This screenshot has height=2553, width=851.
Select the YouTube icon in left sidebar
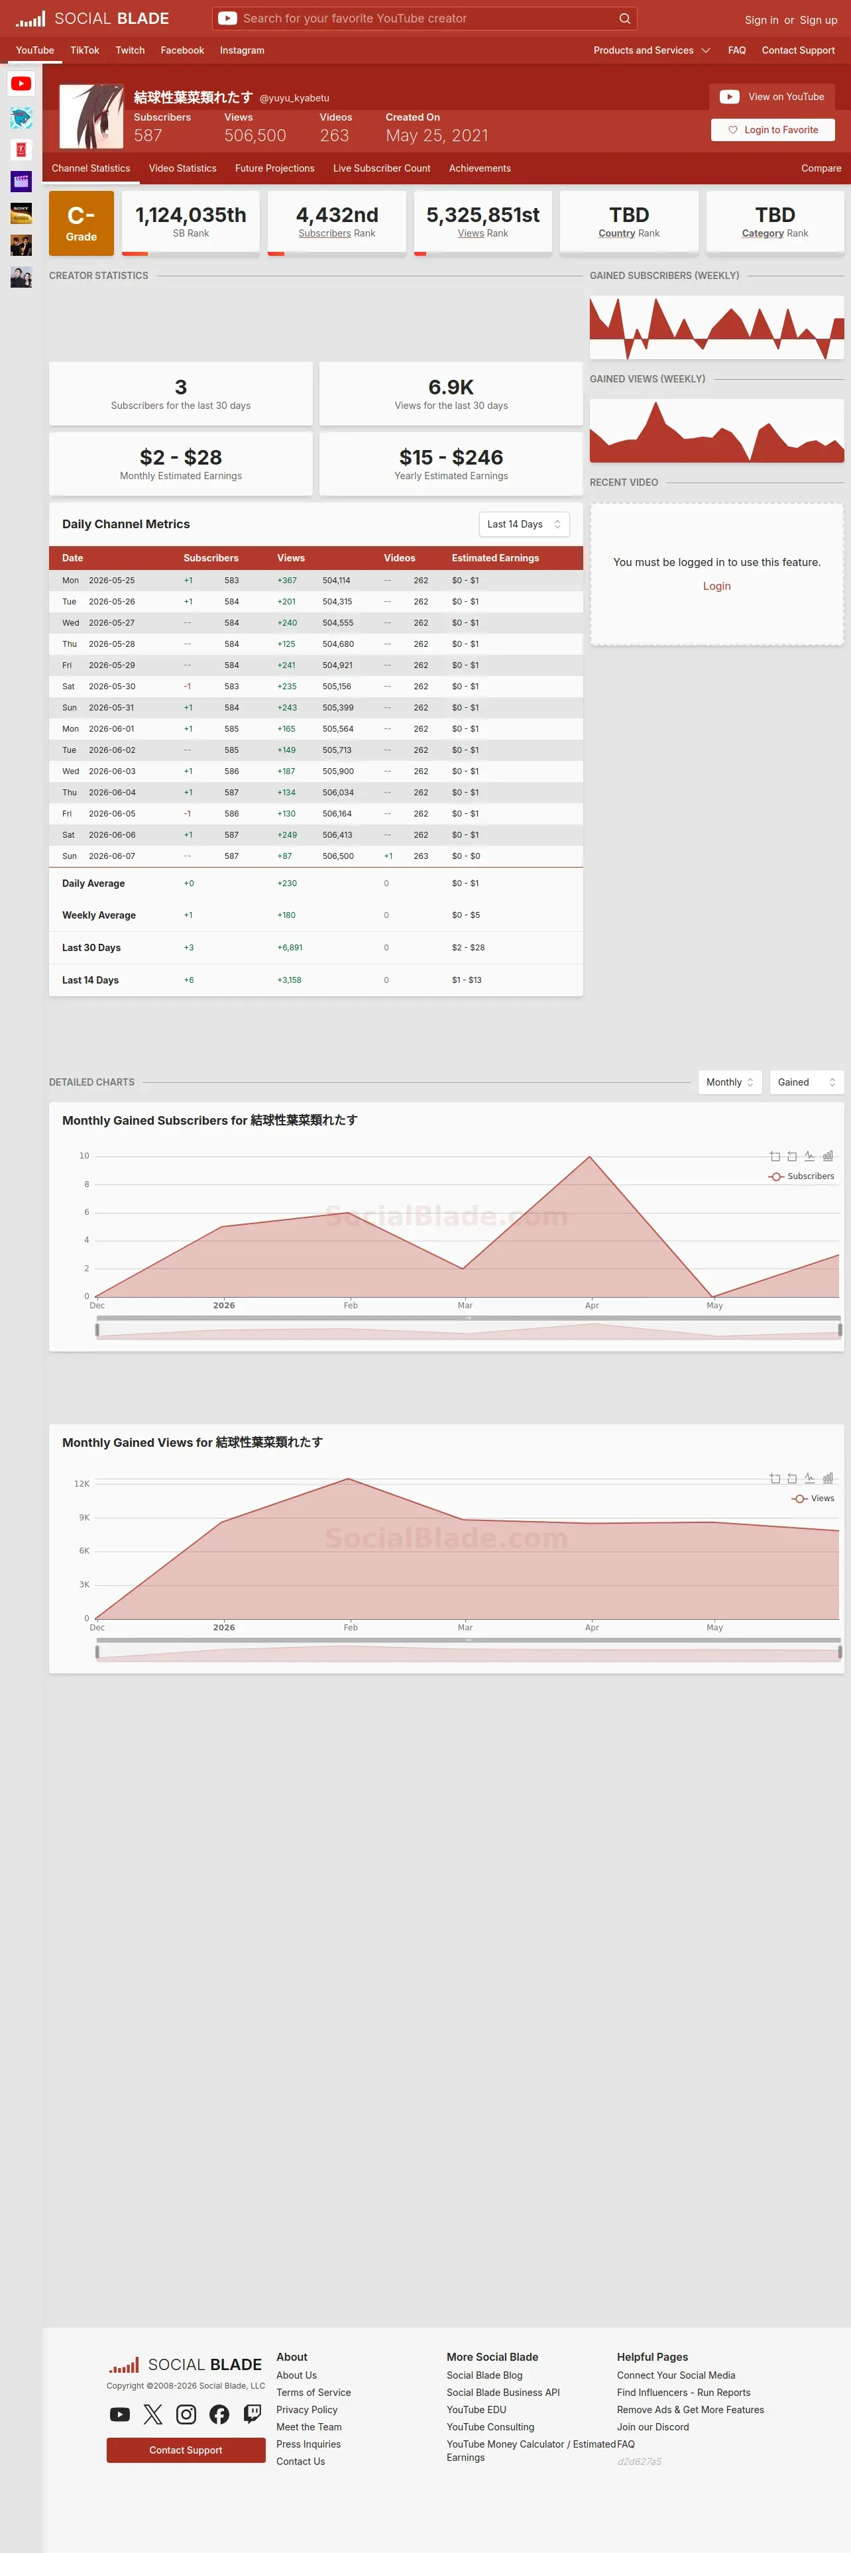(x=21, y=84)
